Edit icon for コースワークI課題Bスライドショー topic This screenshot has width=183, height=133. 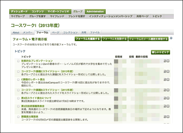[x=165, y=90]
